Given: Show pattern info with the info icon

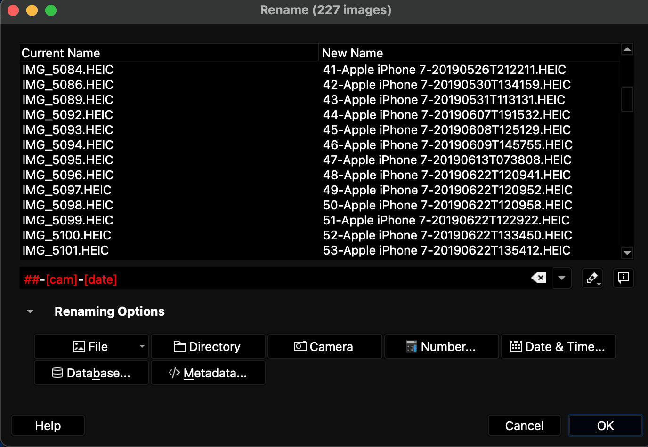Looking at the screenshot, I should pyautogui.click(x=623, y=278).
